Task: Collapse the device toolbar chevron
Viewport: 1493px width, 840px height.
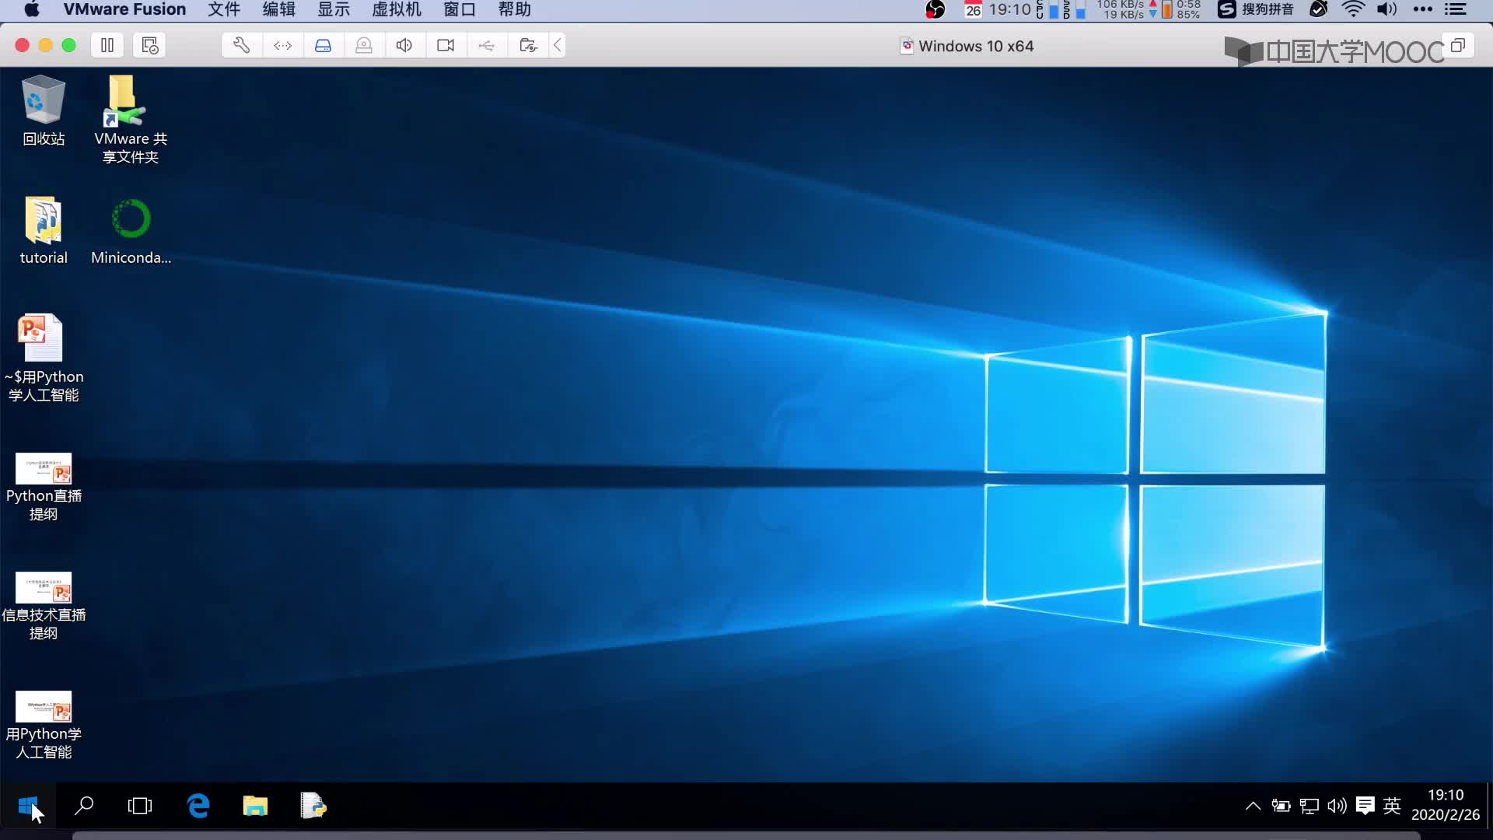Action: 558,45
